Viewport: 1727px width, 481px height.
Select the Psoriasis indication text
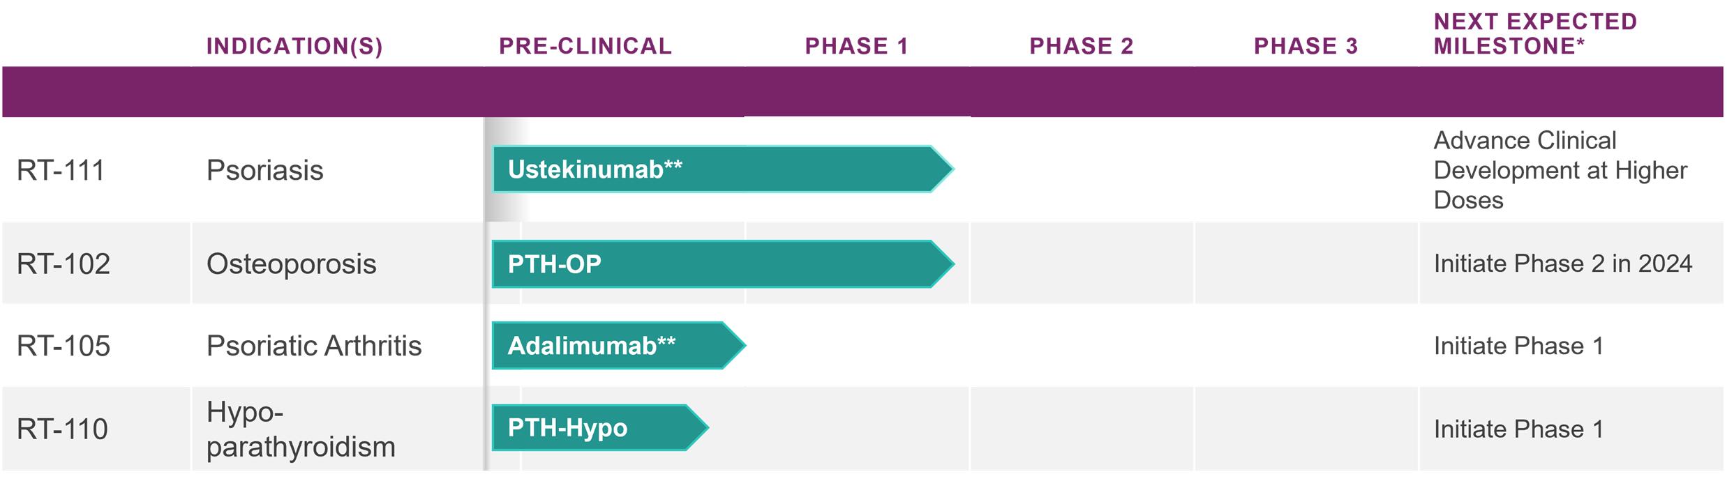(265, 170)
